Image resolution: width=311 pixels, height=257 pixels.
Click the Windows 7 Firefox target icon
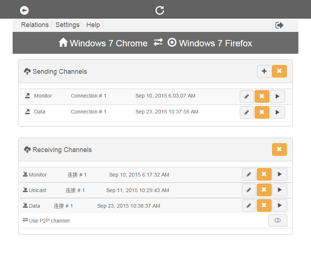pyautogui.click(x=172, y=43)
